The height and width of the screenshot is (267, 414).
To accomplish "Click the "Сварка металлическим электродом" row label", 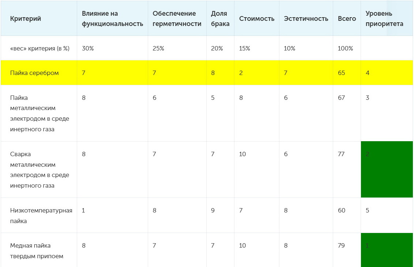I will [39, 170].
